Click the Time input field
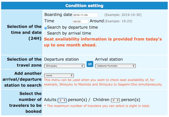 80,21
